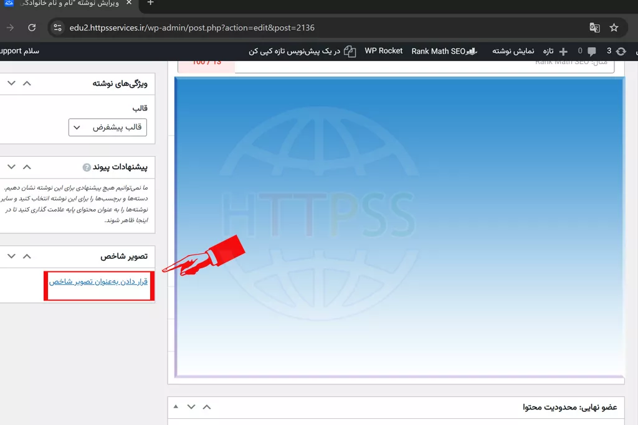Move پیشنهادات پیوند panel up
The height and width of the screenshot is (425, 638).
click(x=27, y=167)
